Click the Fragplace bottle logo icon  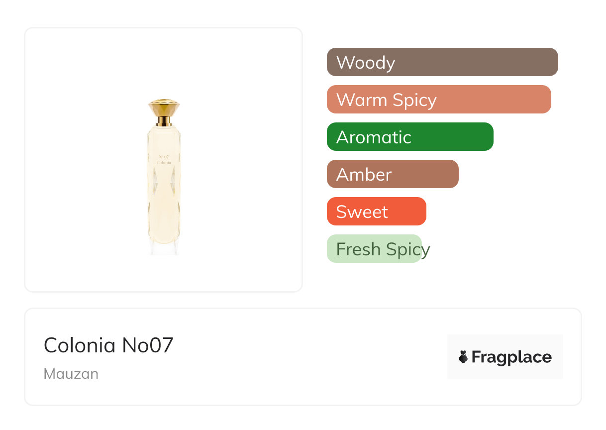click(x=463, y=357)
